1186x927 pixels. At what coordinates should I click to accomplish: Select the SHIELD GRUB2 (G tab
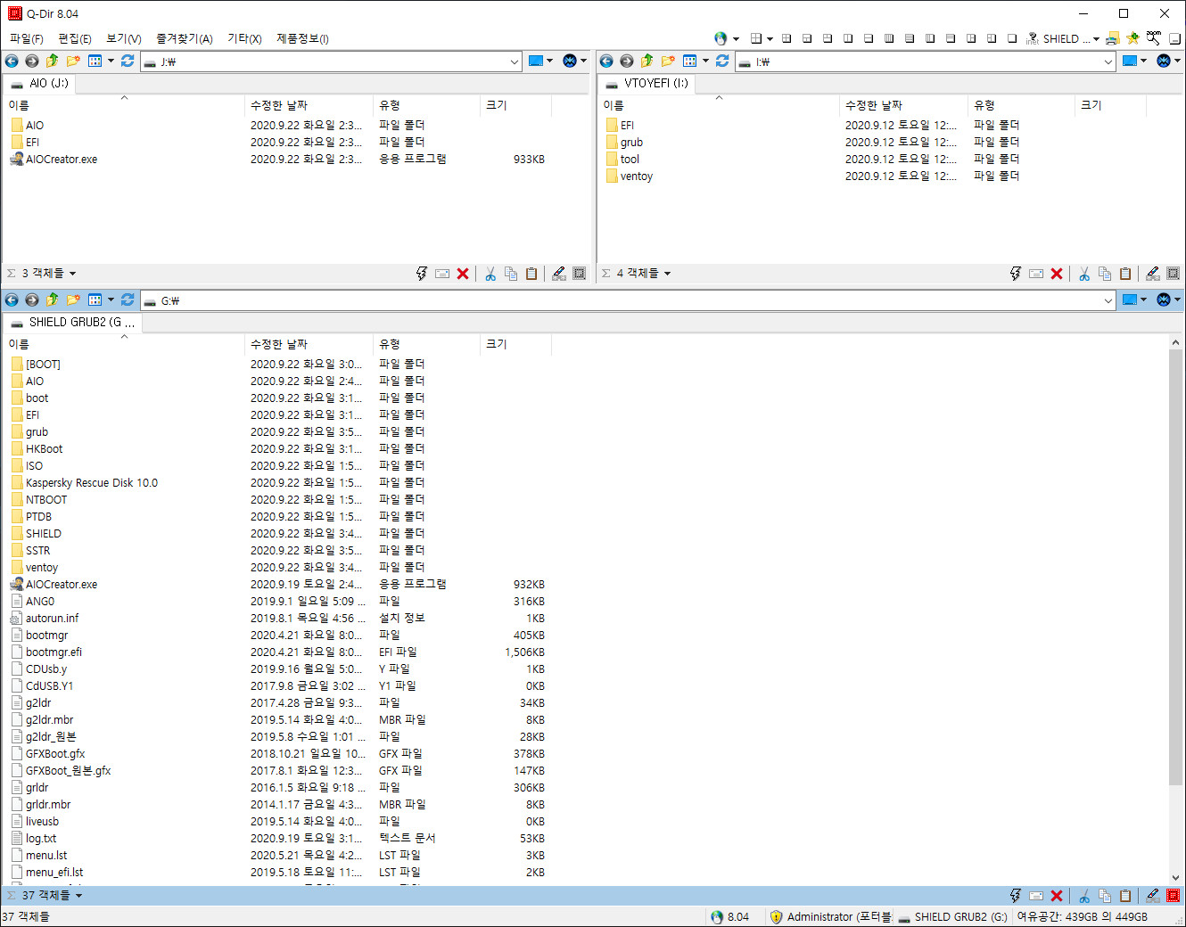72,322
